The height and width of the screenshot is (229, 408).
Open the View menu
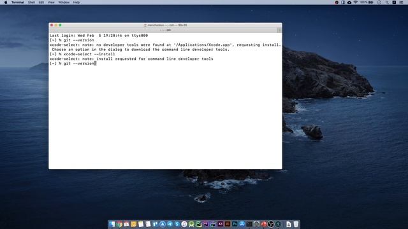pyautogui.click(x=51, y=3)
